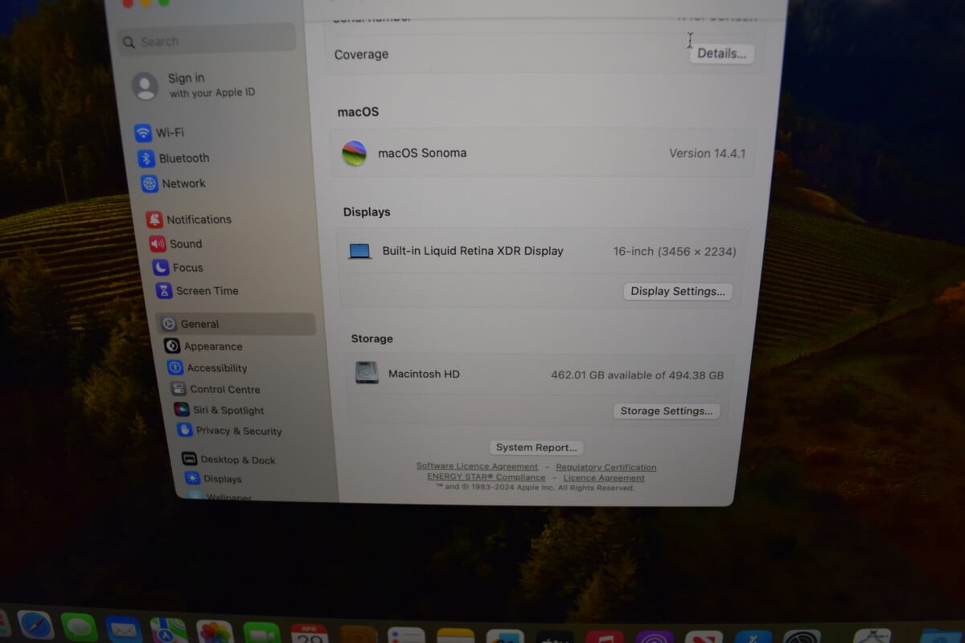Click the laptop icon beside Built-in Liquid Retina XDR Display
The width and height of the screenshot is (965, 643).
(x=359, y=252)
